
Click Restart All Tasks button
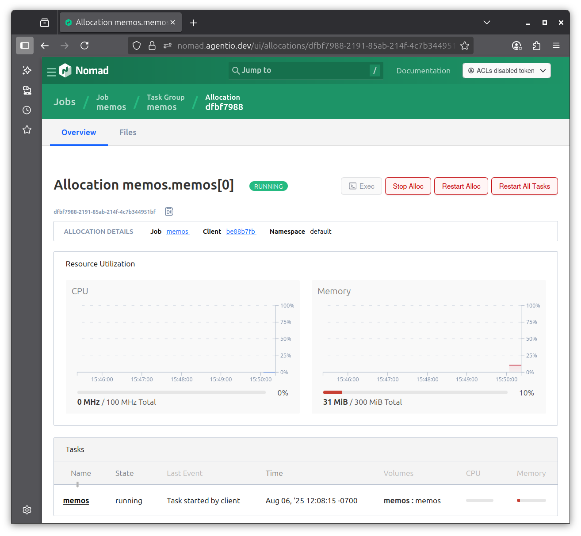[524, 186]
